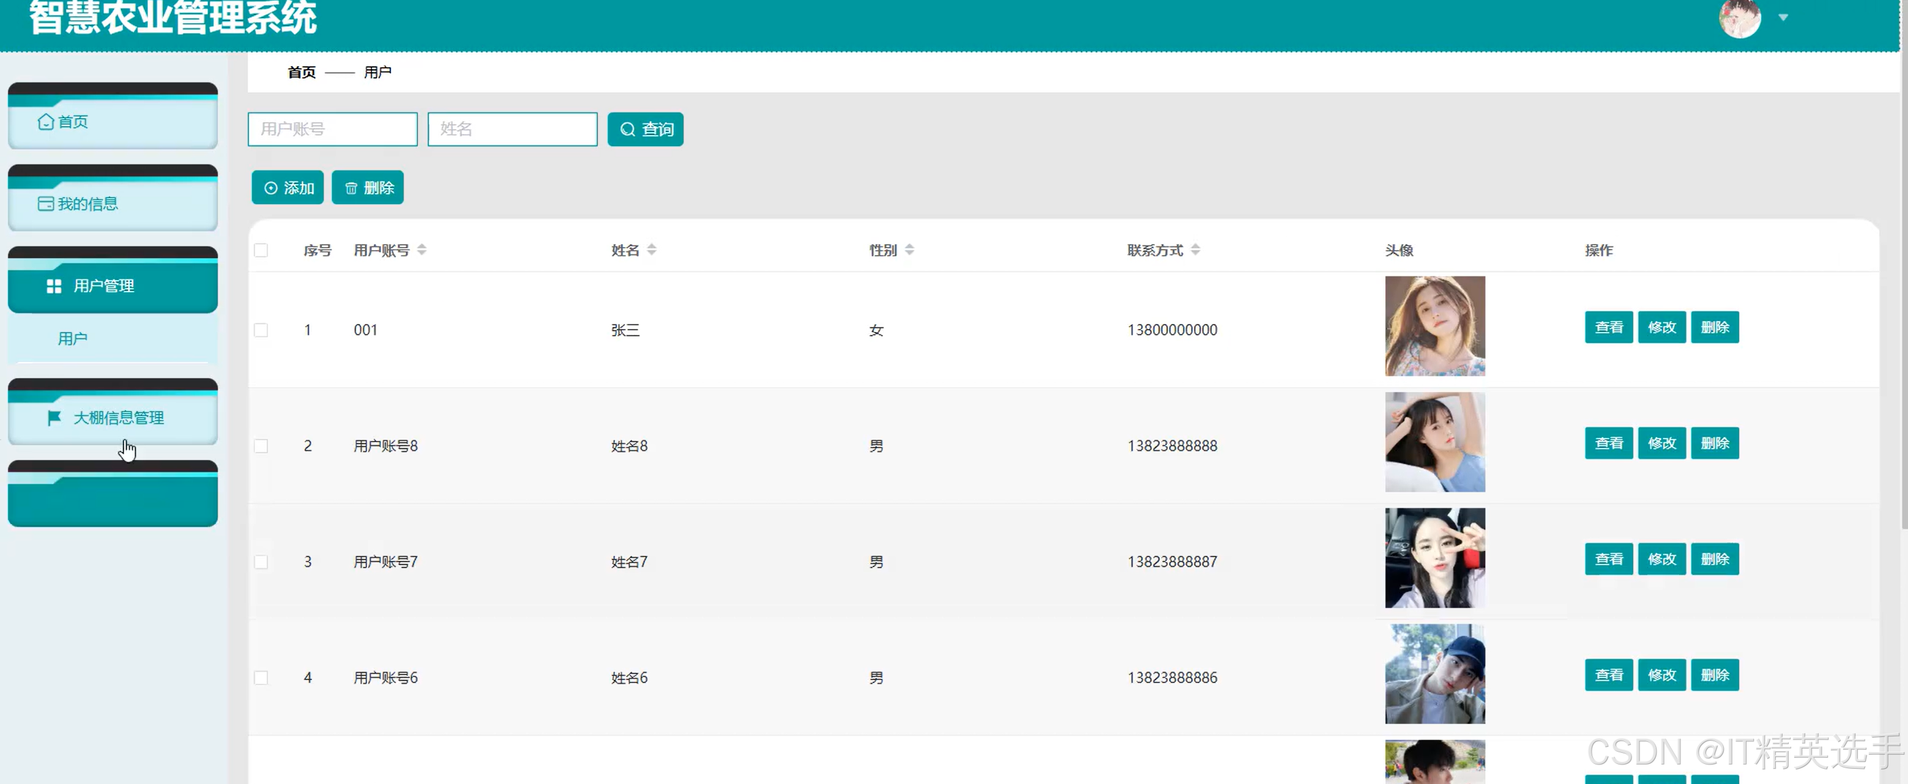Click the flag icon beside 大棚信息管理

[54, 418]
